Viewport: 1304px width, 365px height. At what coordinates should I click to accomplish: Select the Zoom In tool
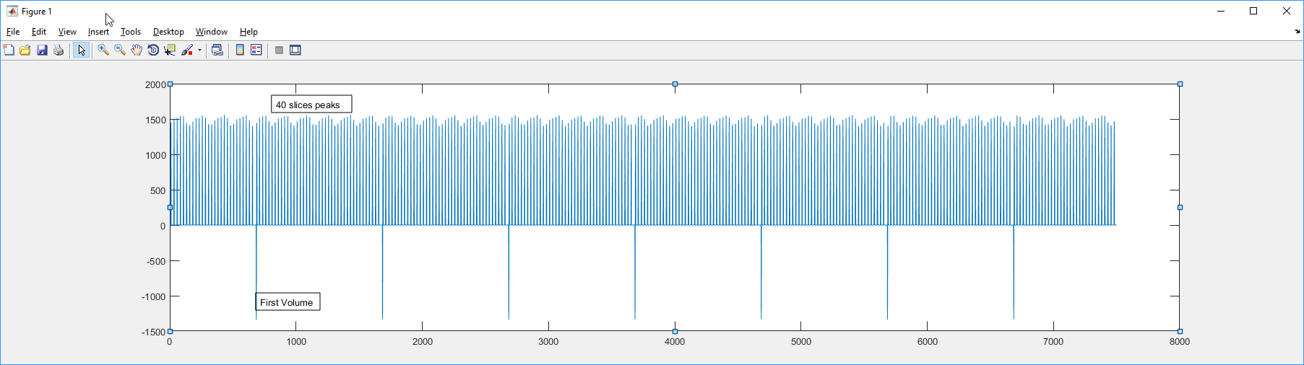[103, 50]
